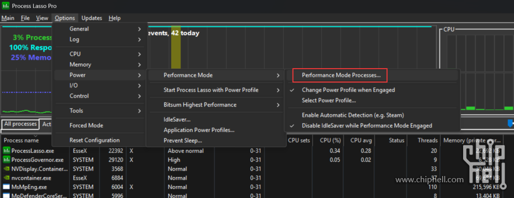
Task: Click the MsMpEng.exe row icon
Action: [x=6, y=187]
